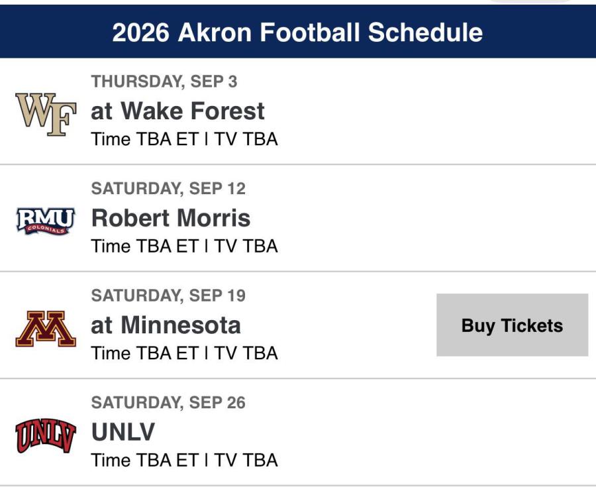
Task: Select the Saturday, Sep 26 date label
Action: [x=168, y=402]
